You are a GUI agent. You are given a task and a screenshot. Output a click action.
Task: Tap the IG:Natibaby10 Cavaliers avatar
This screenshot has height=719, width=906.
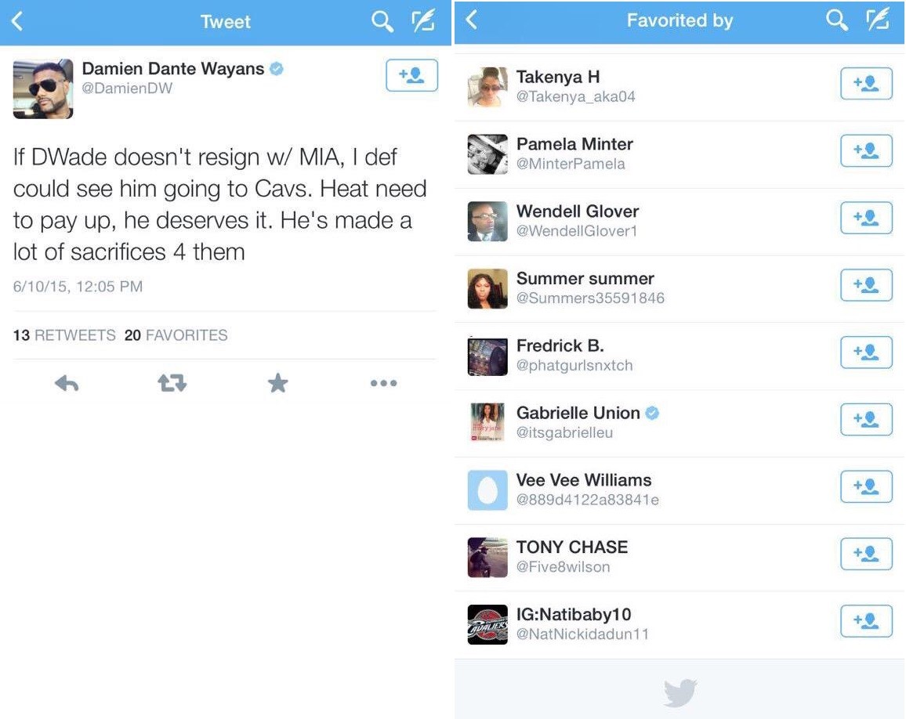click(487, 624)
